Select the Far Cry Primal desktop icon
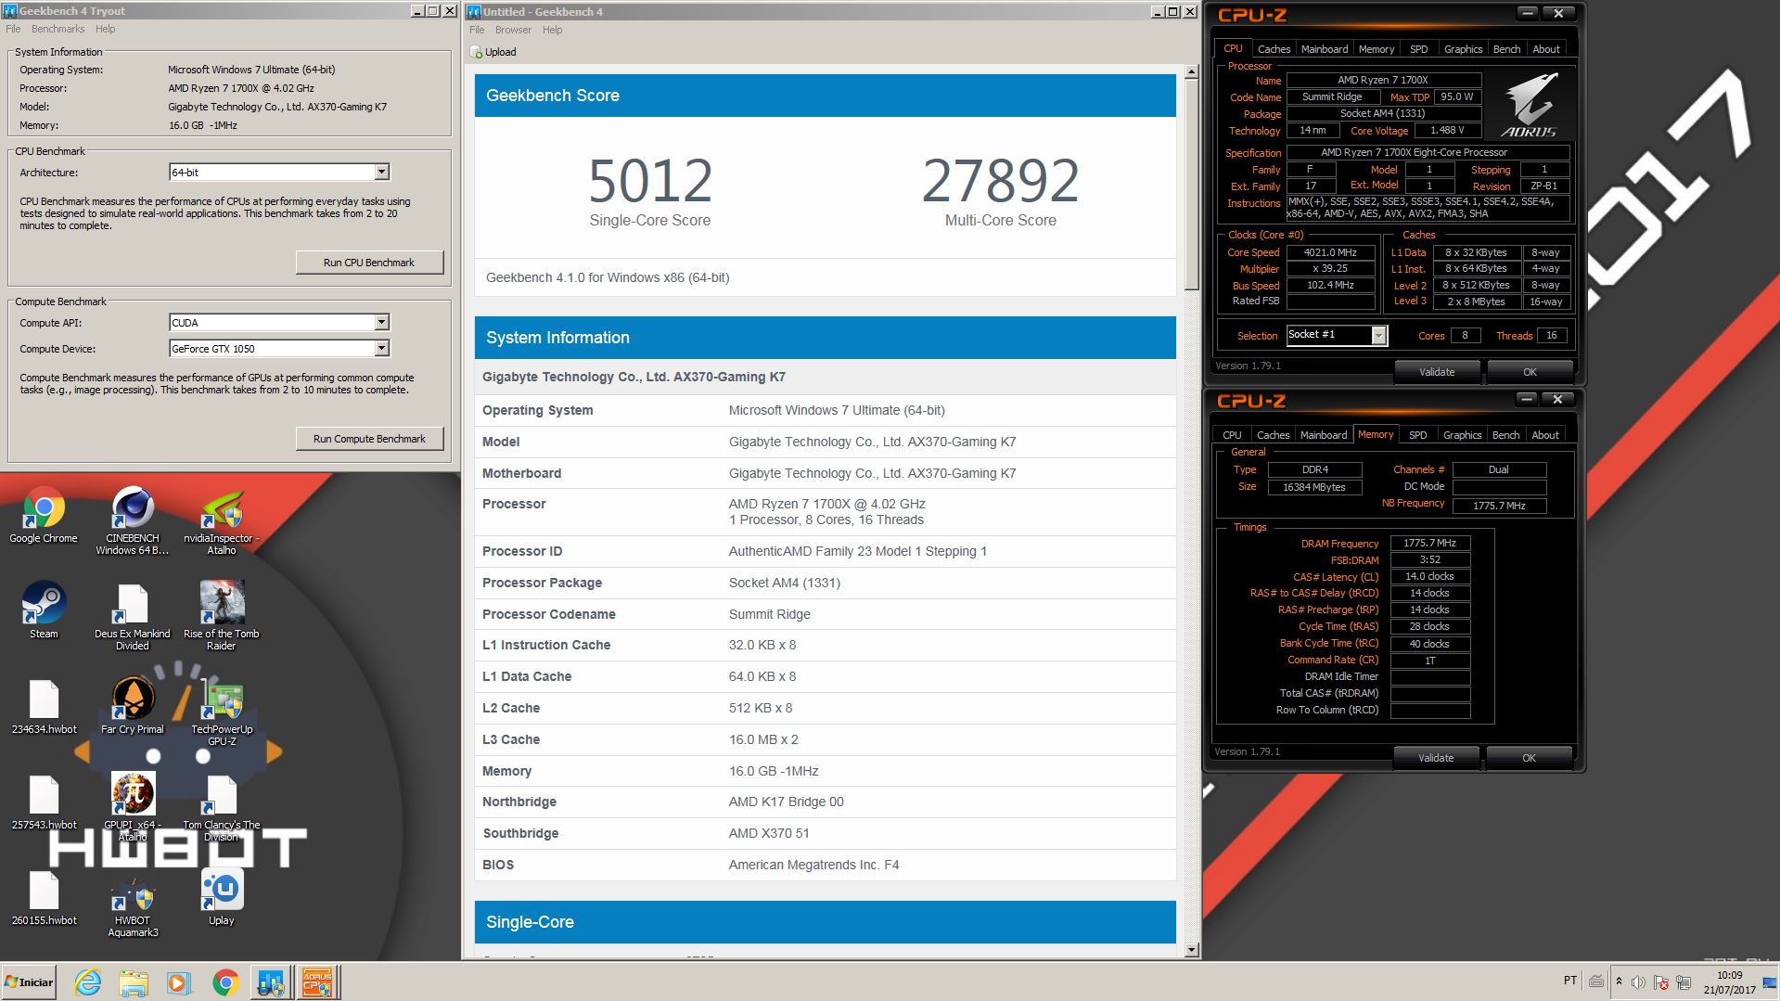The width and height of the screenshot is (1780, 1001). (x=133, y=707)
